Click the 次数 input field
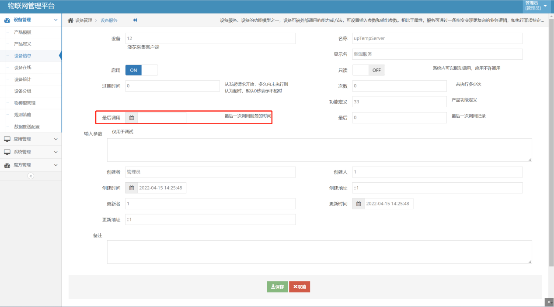Viewport: 554px width, 307px height. (399, 86)
